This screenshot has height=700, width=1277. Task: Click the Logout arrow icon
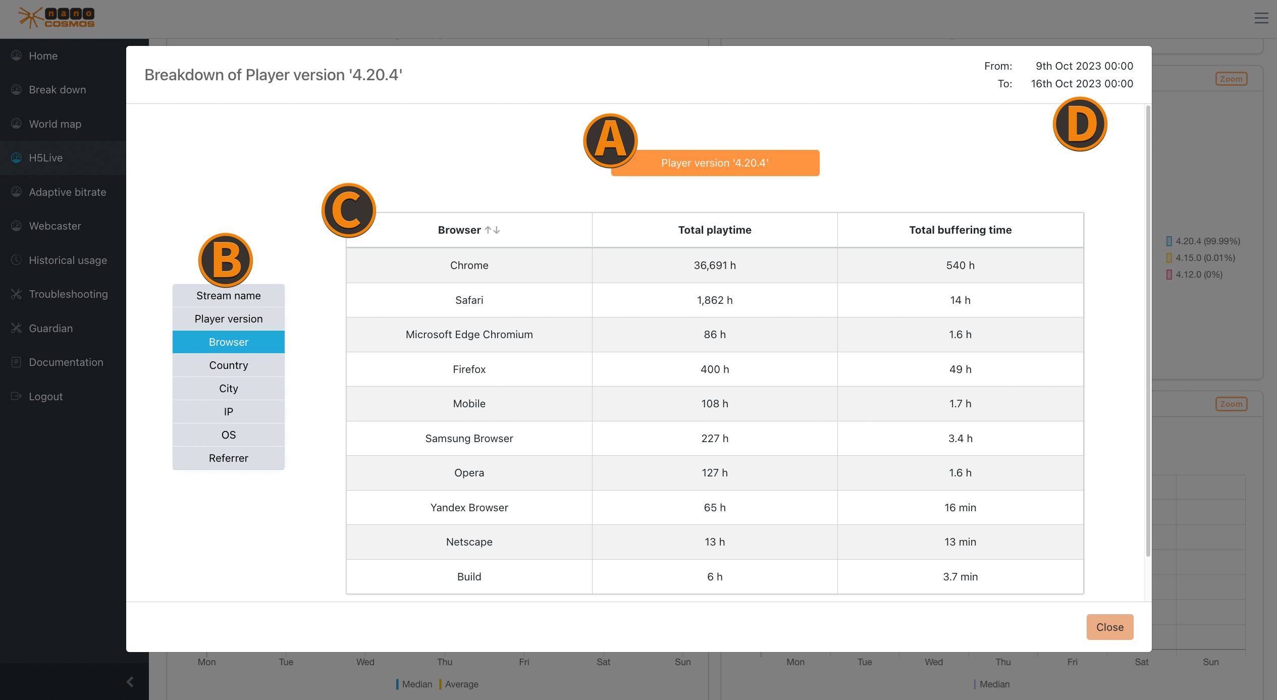tap(16, 396)
